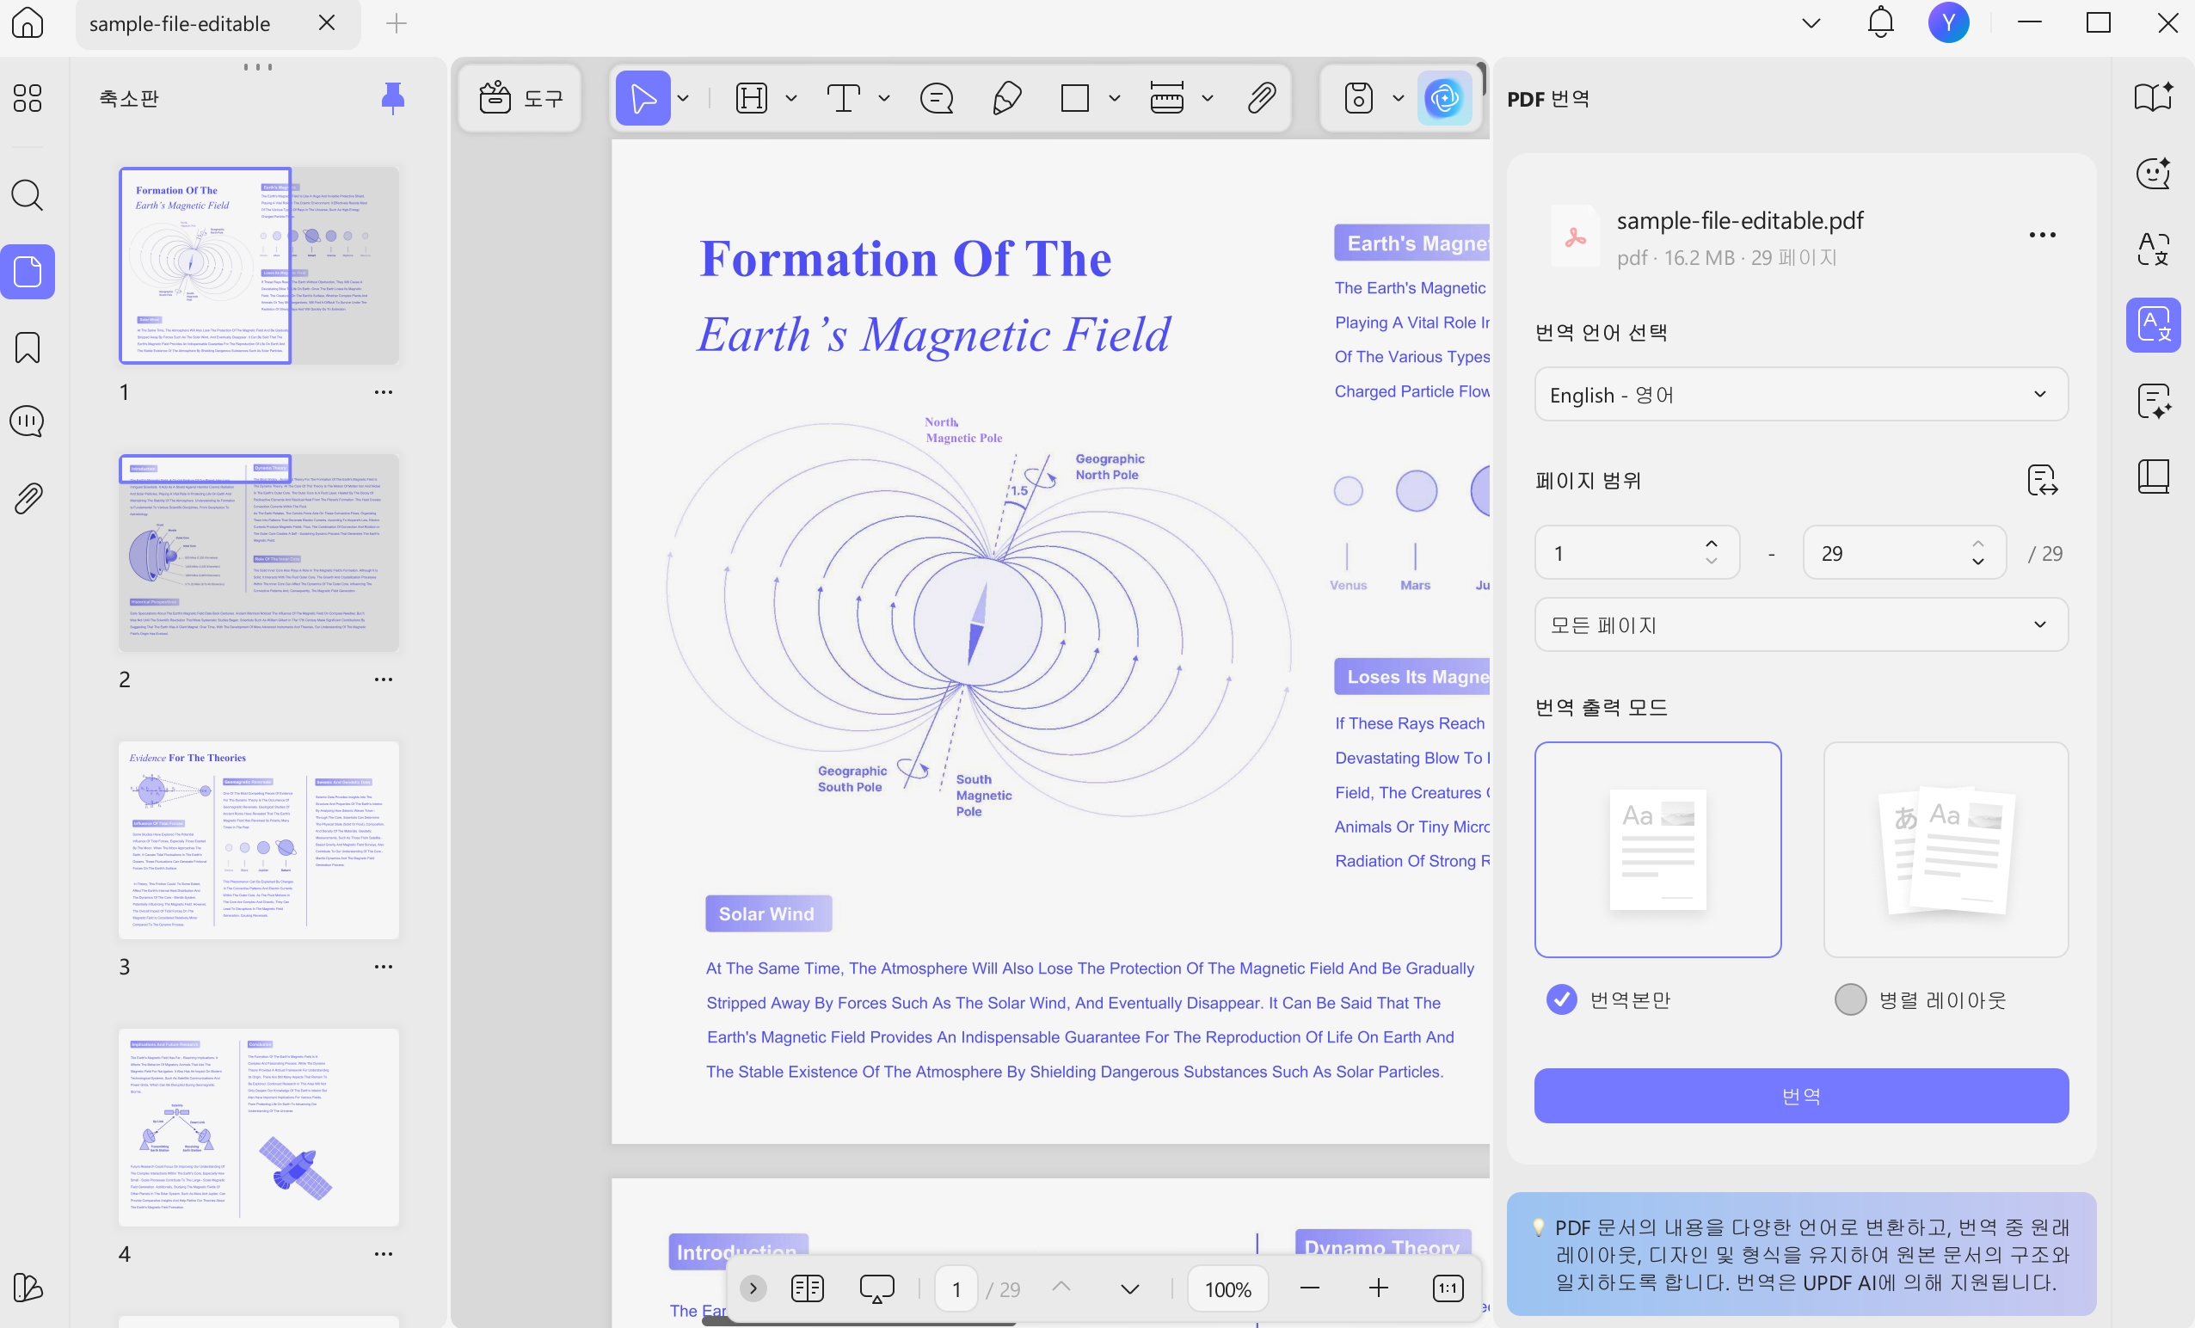Image resolution: width=2195 pixels, height=1328 pixels.
Task: Open more options for page 2 thumbnail
Action: [x=383, y=679]
